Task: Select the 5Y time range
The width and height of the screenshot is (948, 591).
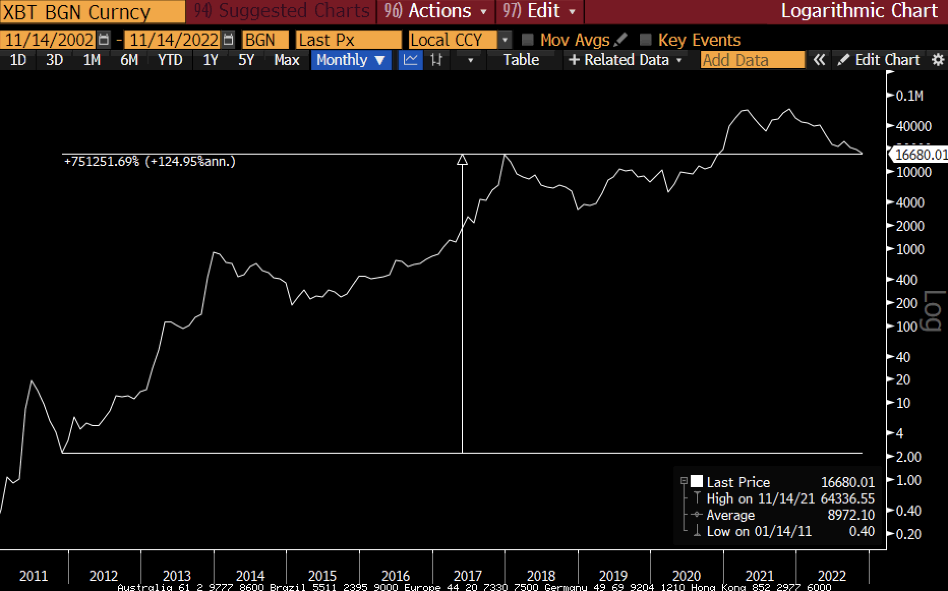Action: (246, 60)
